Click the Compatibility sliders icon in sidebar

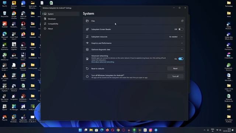[45, 24]
